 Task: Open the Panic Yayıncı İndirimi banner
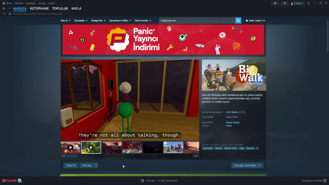pos(163,40)
